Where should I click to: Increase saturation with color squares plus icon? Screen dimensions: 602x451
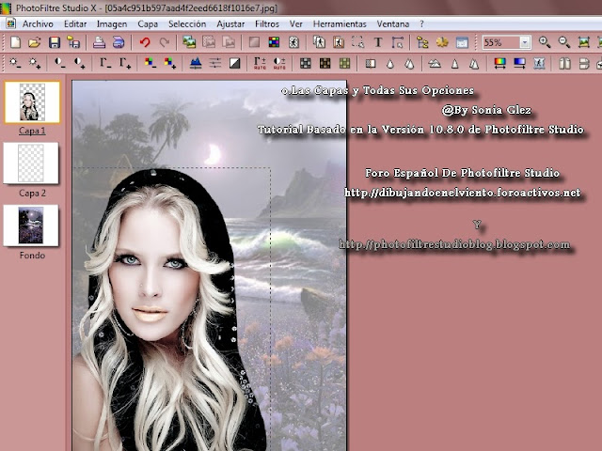click(x=169, y=63)
